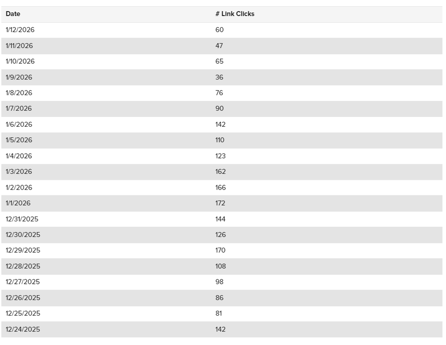446x345 pixels.
Task: Click the 1/1/2026 date cell
Action: pos(18,203)
